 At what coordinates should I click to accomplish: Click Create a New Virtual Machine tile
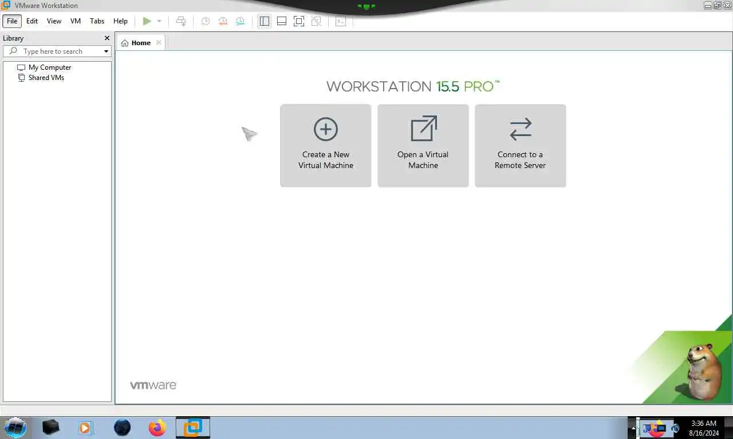[x=326, y=145]
